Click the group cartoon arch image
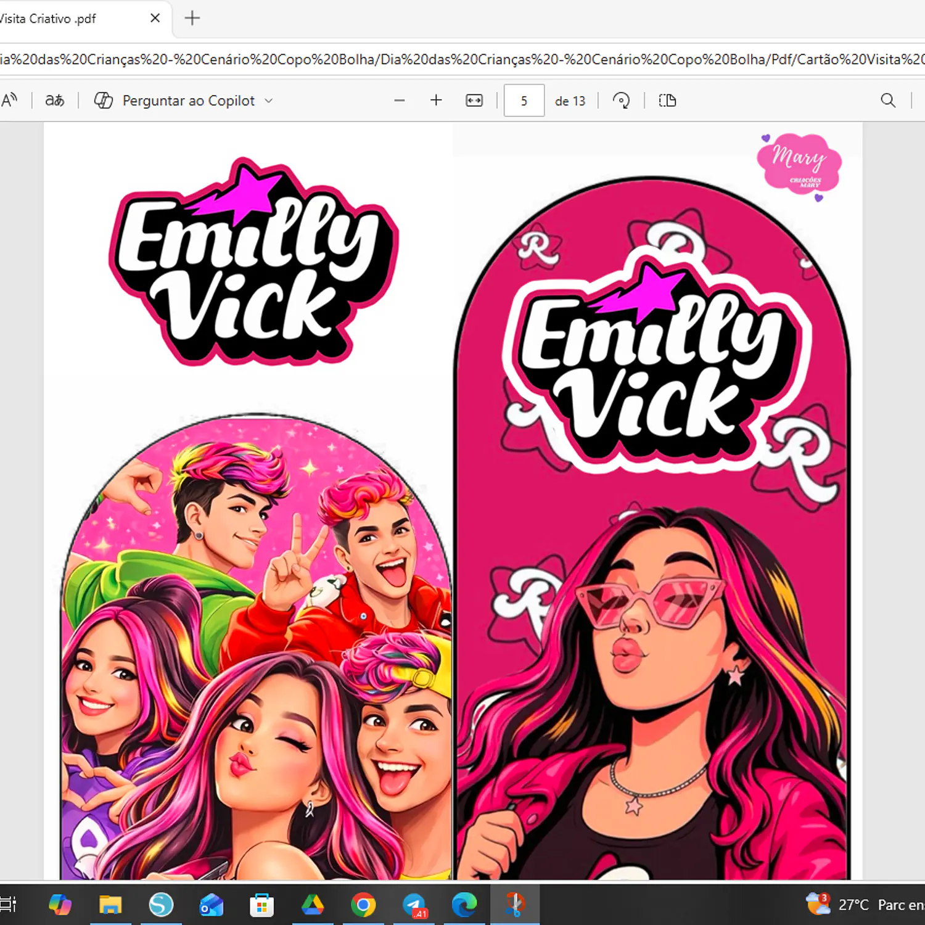This screenshot has height=925, width=925. 256,647
